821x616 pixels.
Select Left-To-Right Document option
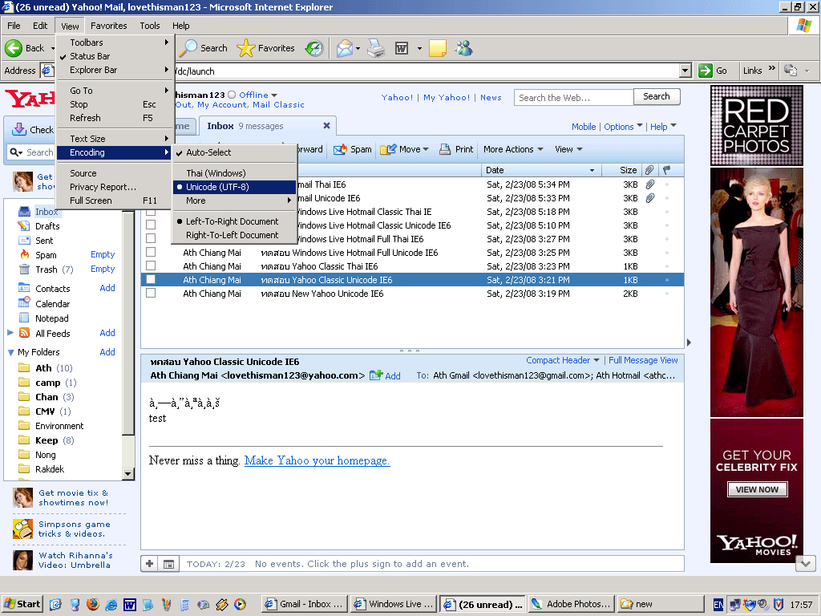[x=235, y=221]
